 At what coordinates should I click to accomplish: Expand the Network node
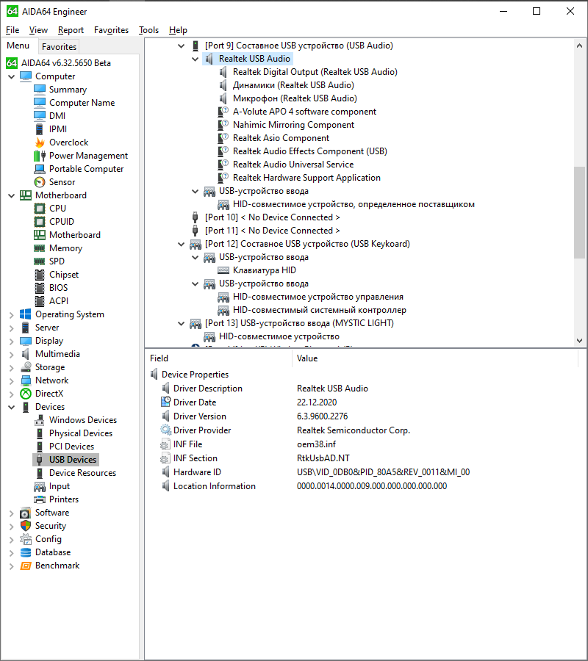tap(12, 380)
